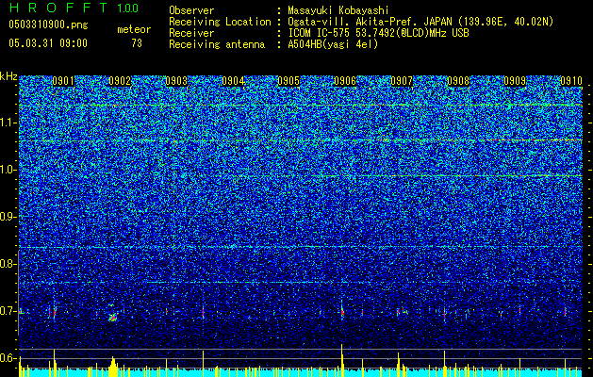This screenshot has height=377, width=593.
Task: Click the meteor count label
Action: tap(134, 29)
